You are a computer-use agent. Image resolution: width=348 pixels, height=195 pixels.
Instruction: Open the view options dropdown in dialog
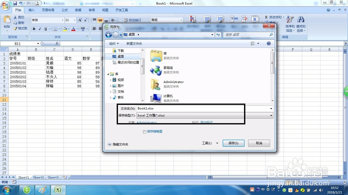tap(258, 43)
